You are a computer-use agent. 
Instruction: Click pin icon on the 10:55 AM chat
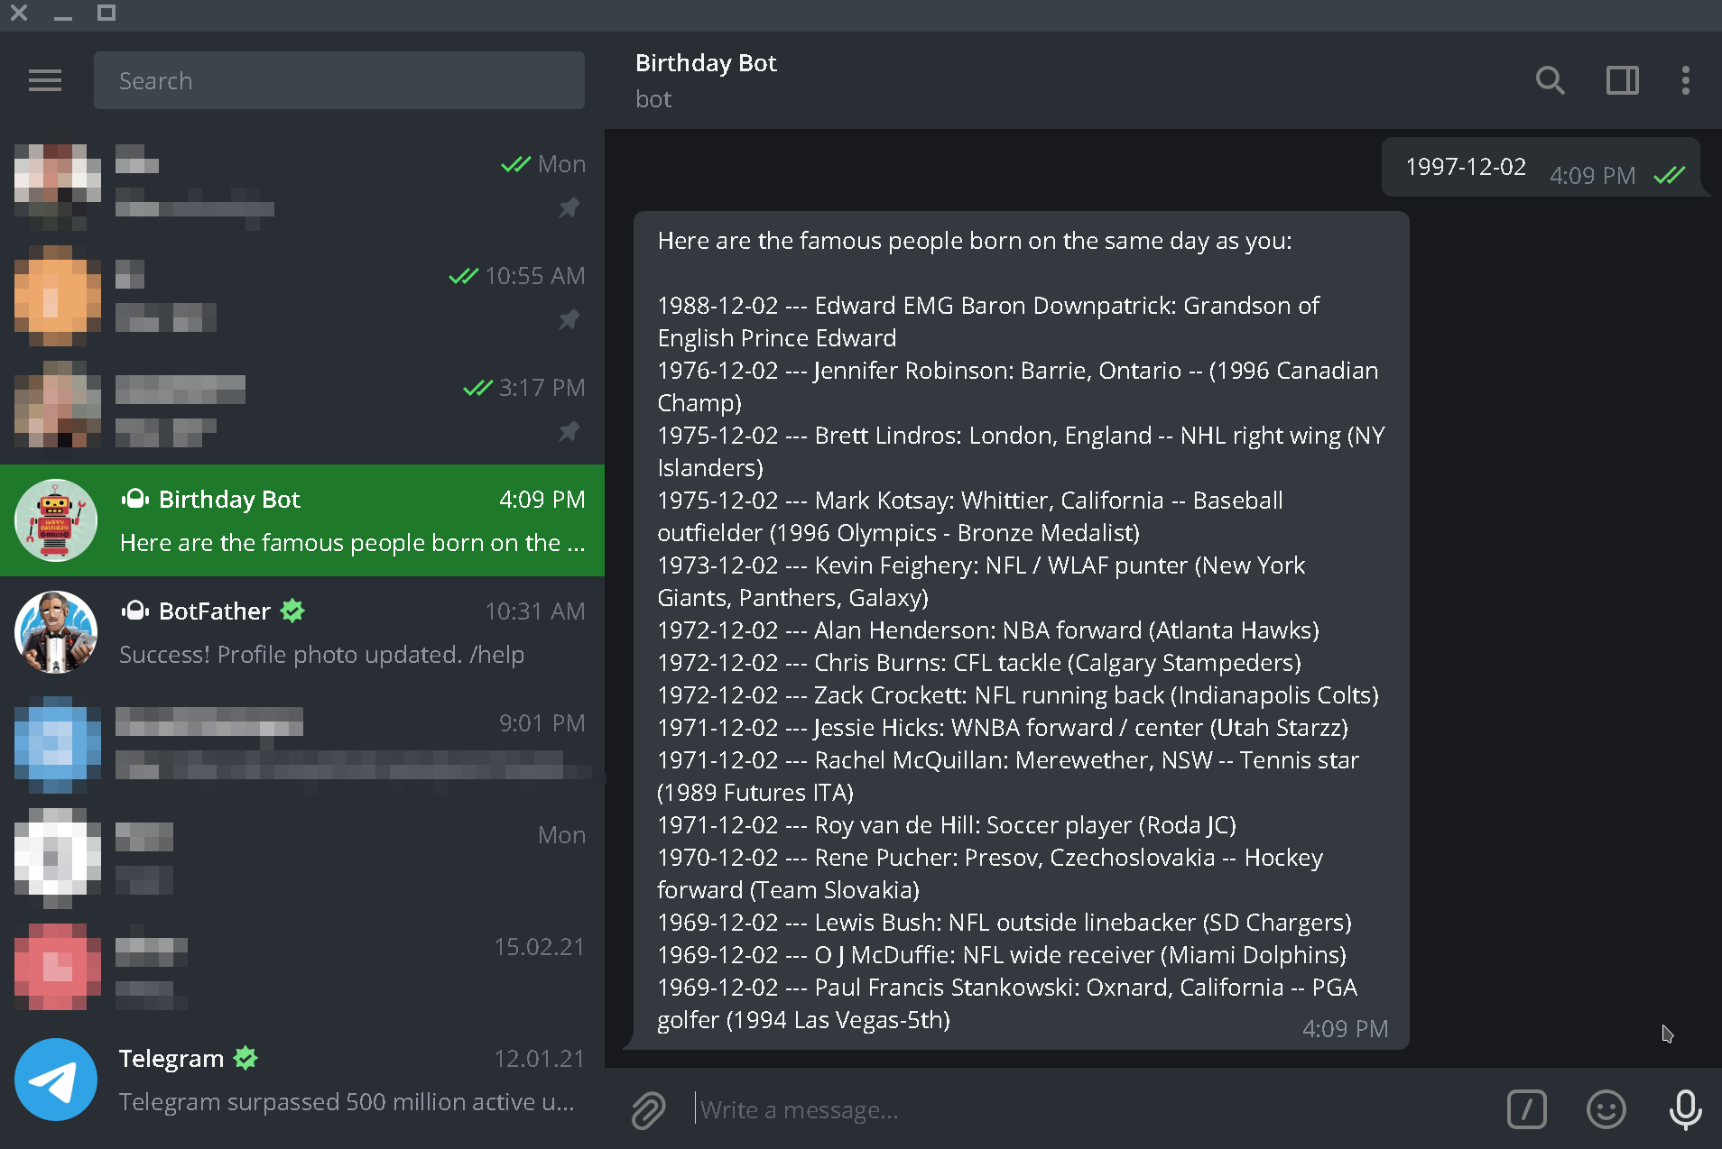pos(569,319)
